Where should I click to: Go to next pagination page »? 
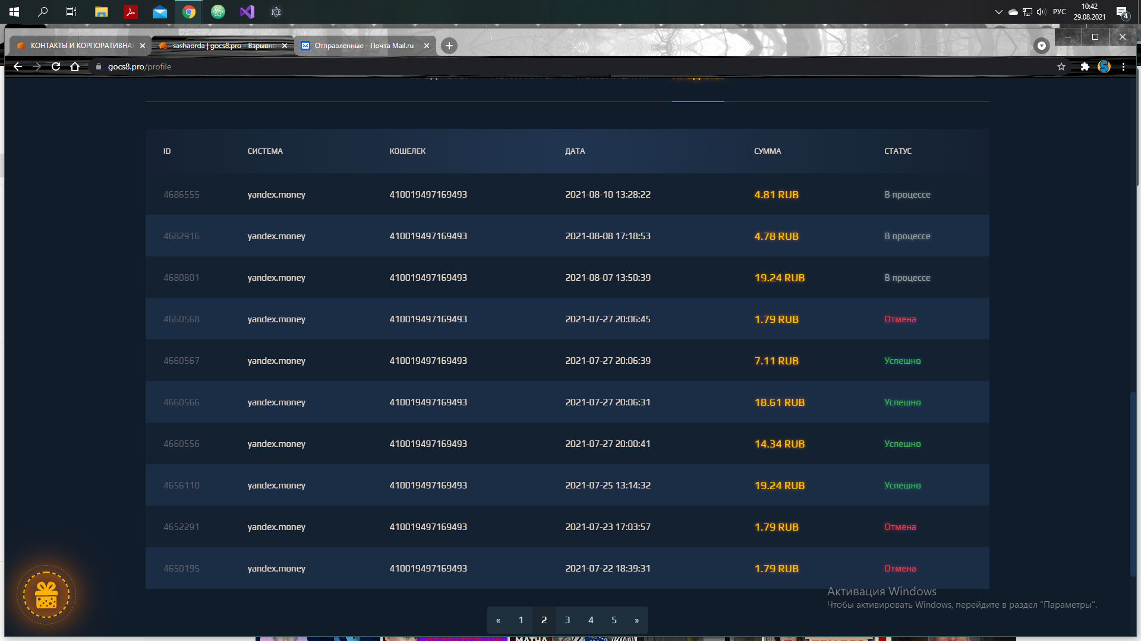point(636,620)
